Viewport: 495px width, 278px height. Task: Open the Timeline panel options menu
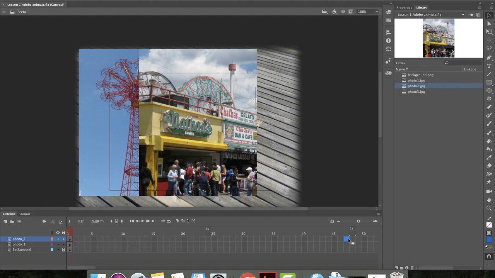(x=378, y=214)
